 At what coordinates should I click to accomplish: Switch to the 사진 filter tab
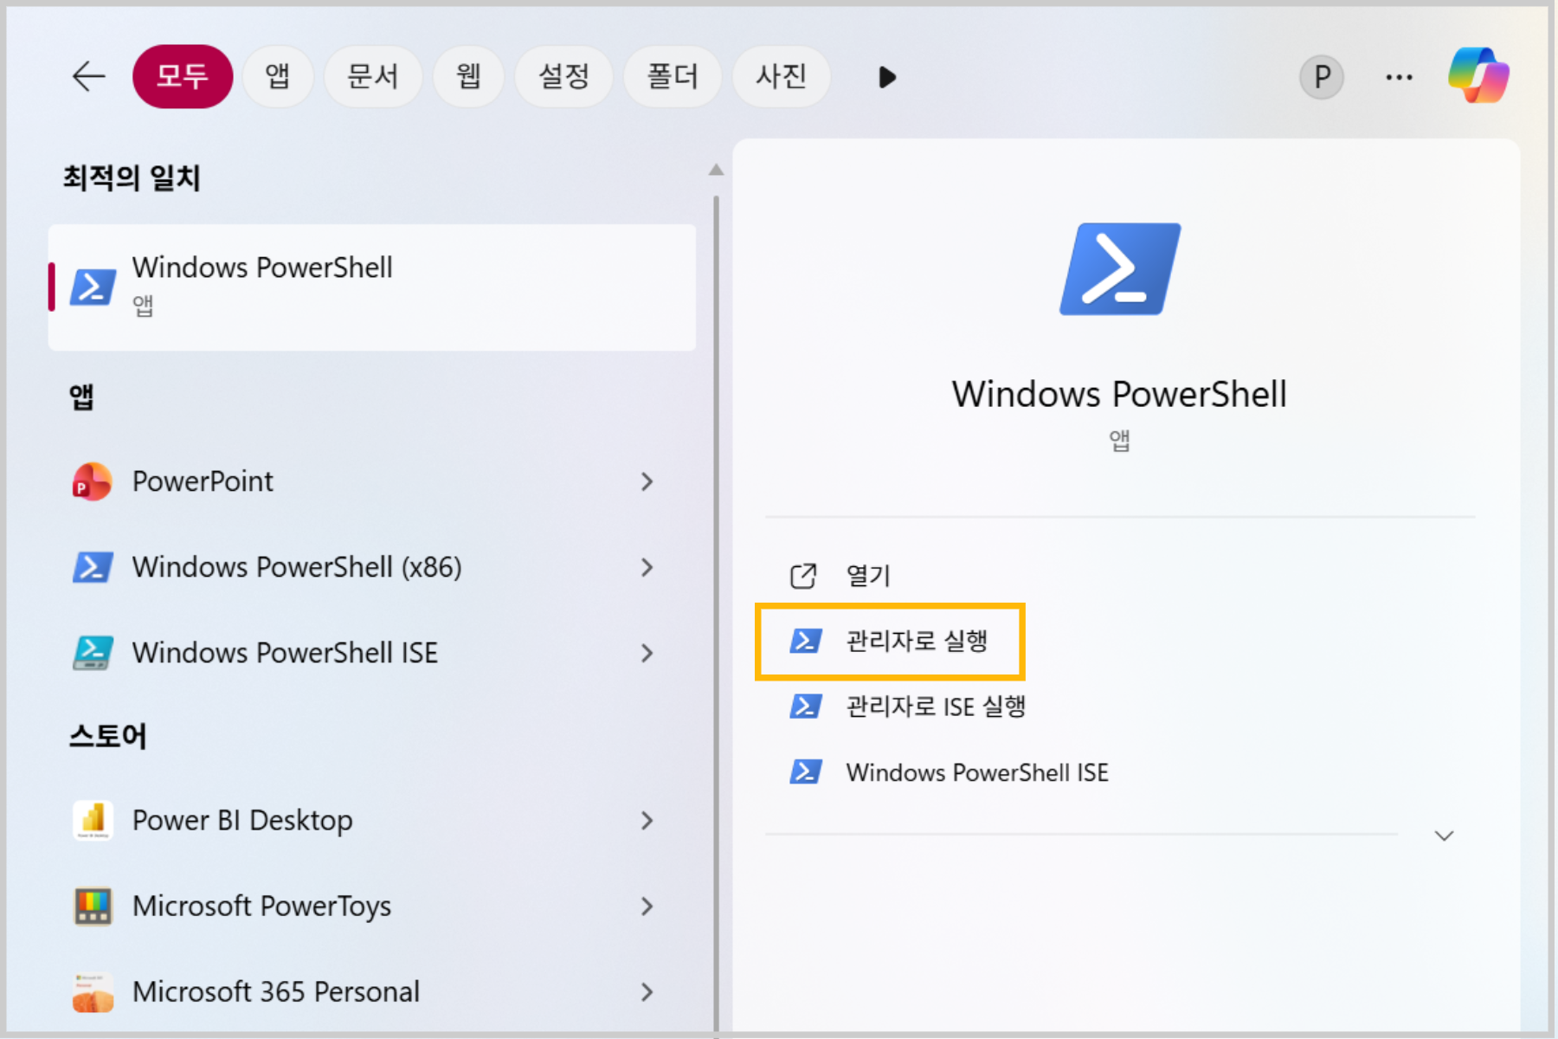click(782, 76)
